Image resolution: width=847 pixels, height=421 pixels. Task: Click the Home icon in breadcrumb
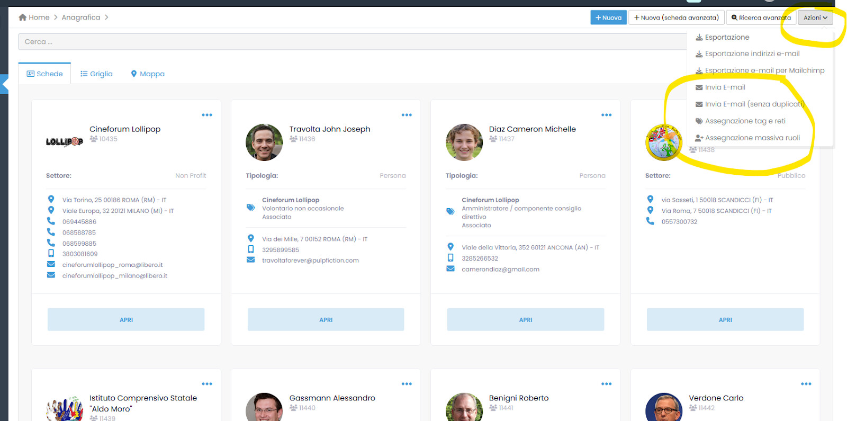click(23, 17)
